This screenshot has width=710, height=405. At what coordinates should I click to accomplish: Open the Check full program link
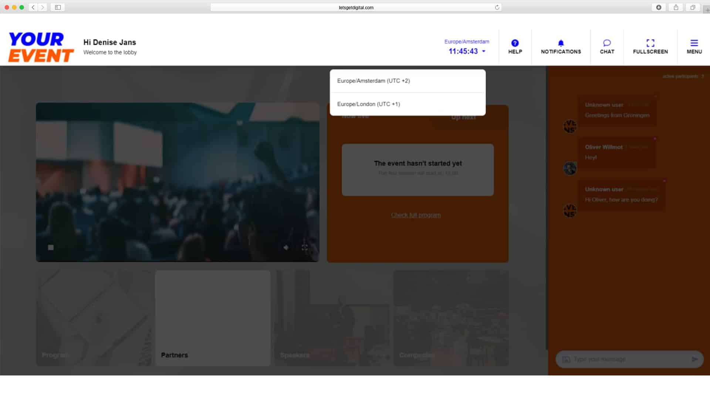pos(416,215)
